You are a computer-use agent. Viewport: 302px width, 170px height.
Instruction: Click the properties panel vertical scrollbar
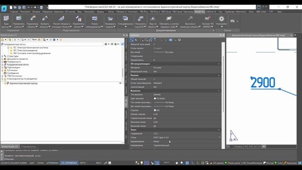(x=223, y=84)
